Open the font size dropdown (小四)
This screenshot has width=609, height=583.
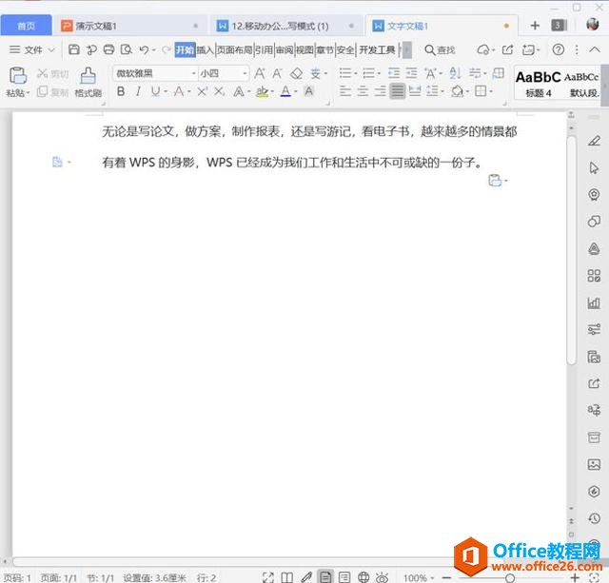(223, 73)
